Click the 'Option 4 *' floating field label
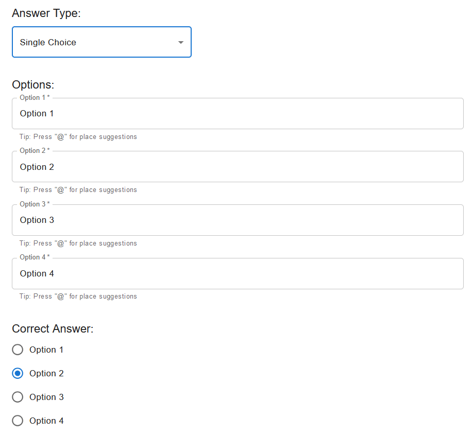The width and height of the screenshot is (473, 435). tap(35, 257)
